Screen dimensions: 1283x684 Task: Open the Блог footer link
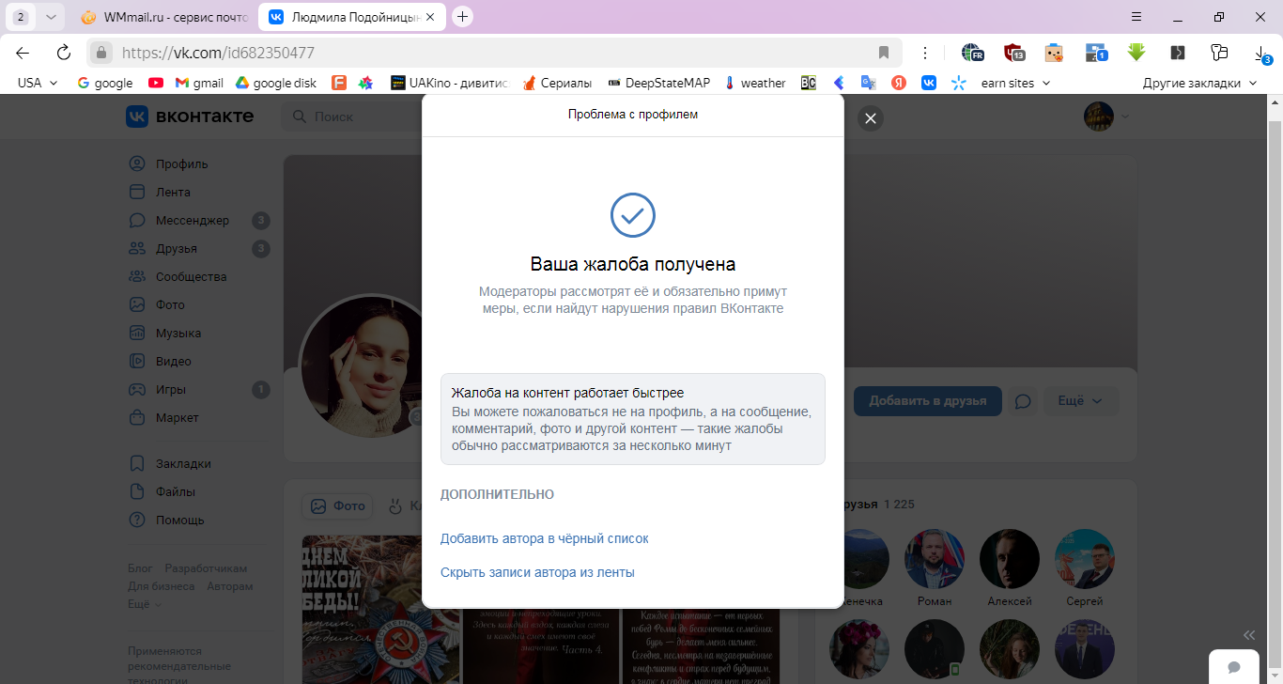coord(140,568)
